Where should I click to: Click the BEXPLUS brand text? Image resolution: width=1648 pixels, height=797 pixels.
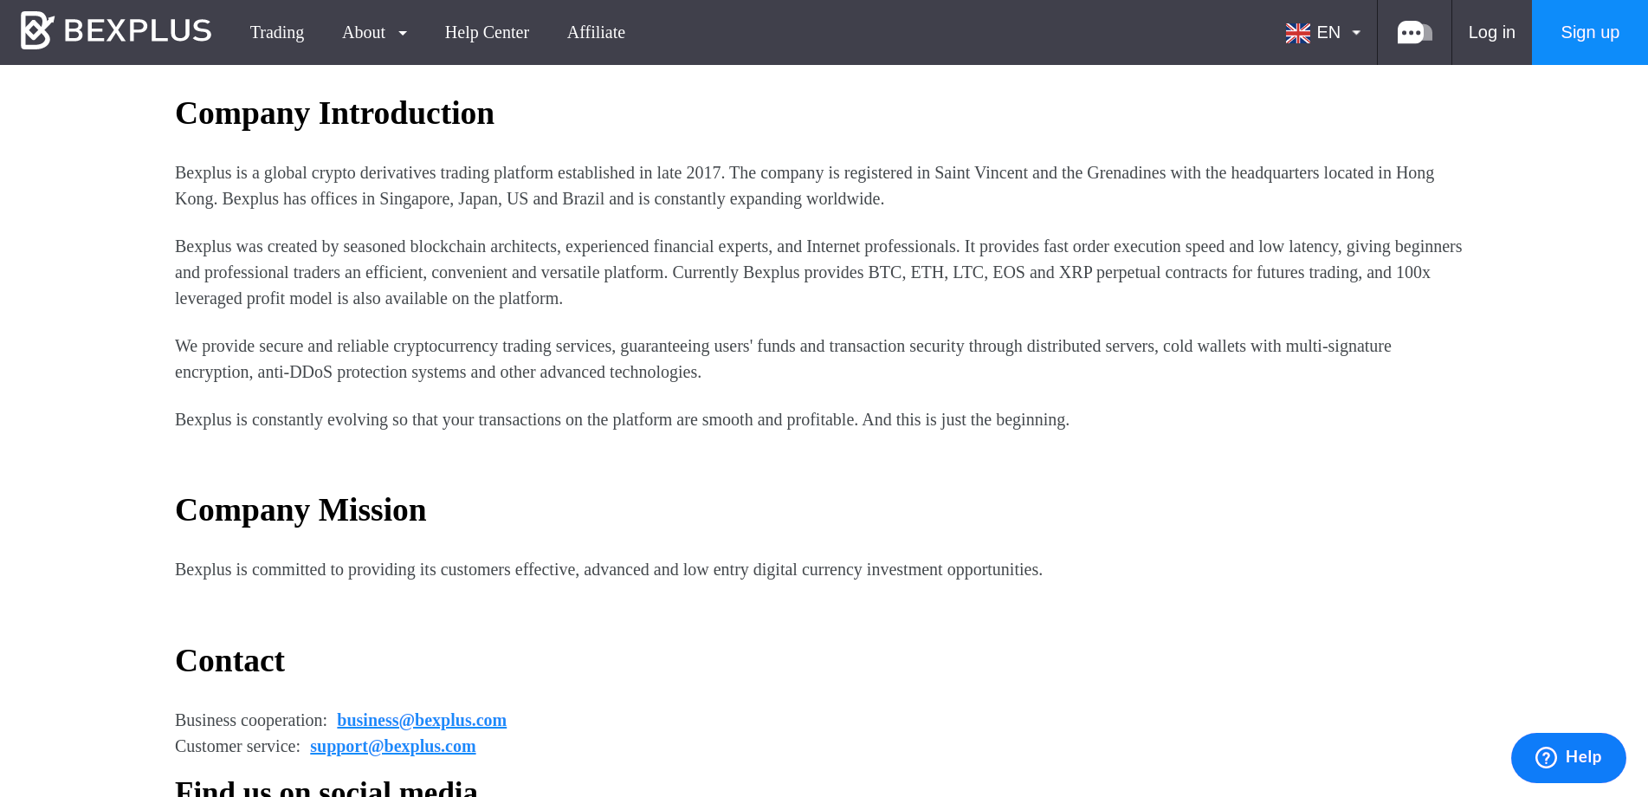(138, 31)
